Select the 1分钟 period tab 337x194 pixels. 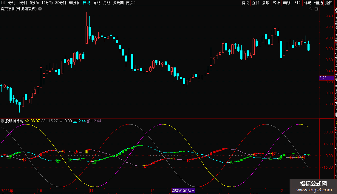pyautogui.click(x=23, y=3)
